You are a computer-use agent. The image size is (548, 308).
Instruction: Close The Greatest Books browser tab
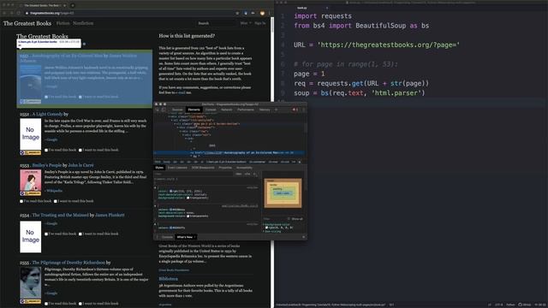tap(65, 6)
